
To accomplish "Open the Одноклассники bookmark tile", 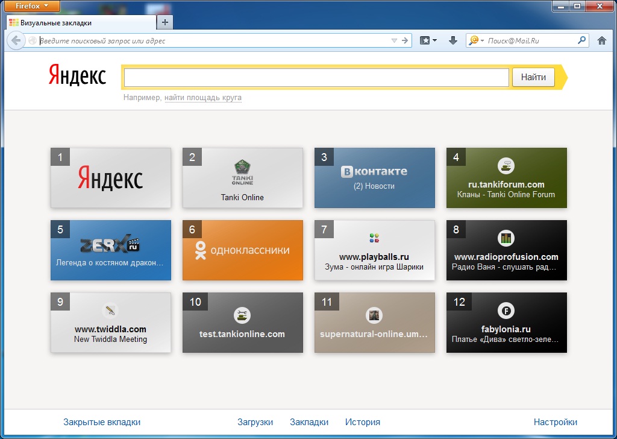I will 242,250.
